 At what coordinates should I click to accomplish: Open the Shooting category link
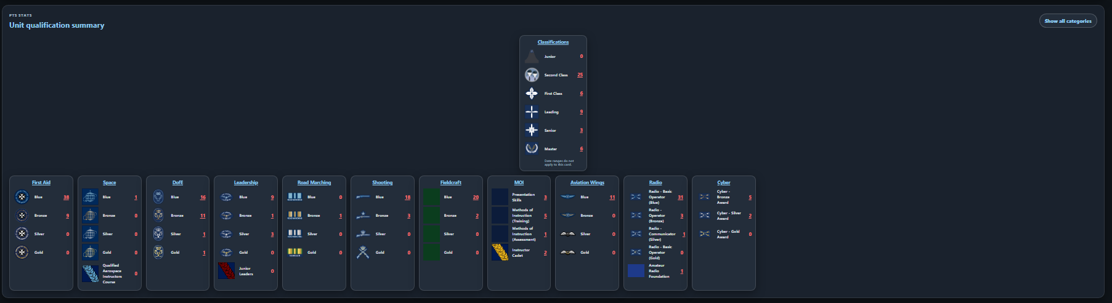[383, 182]
